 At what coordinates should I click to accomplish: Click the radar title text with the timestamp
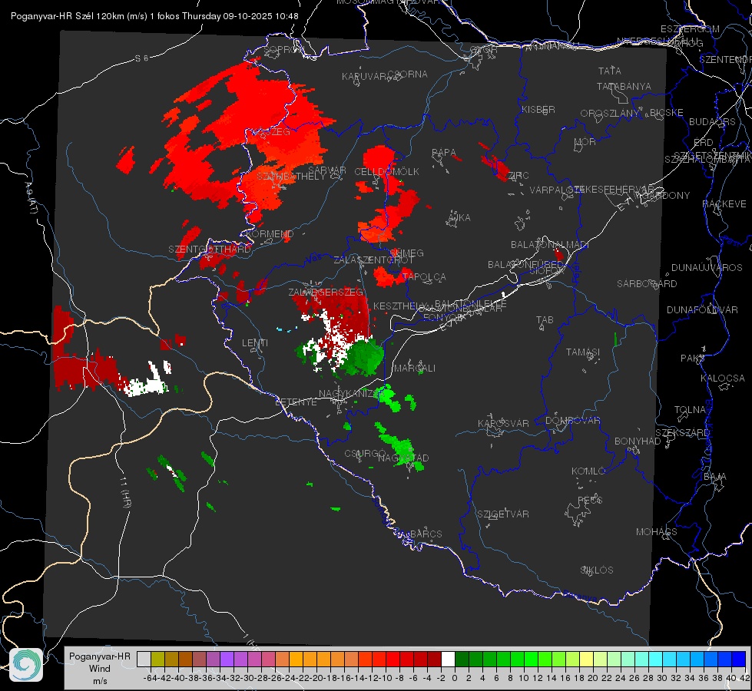[x=154, y=16]
